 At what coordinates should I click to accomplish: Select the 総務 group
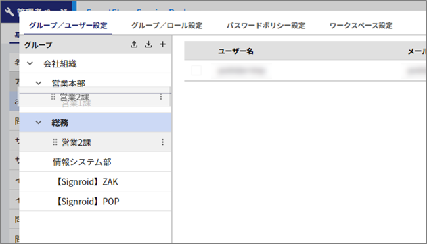pos(60,123)
